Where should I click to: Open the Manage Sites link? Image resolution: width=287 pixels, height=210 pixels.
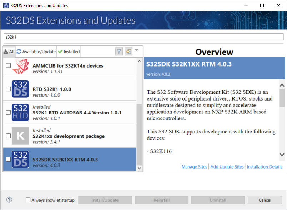194,167
